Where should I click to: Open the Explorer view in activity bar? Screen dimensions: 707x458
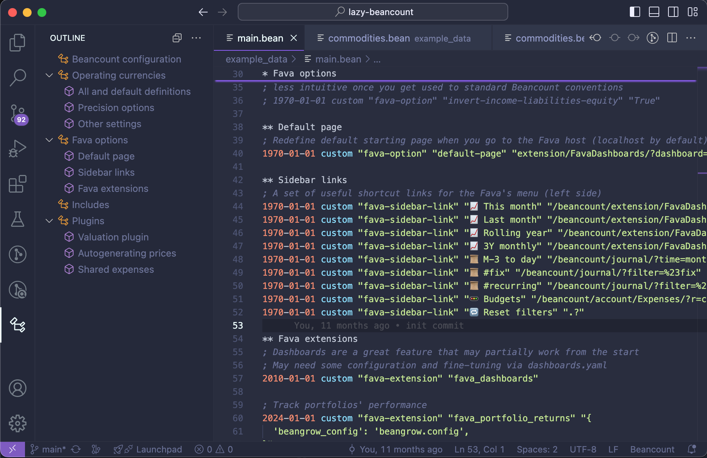click(17, 43)
